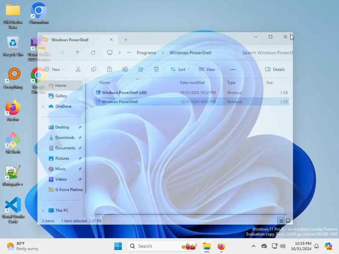The height and width of the screenshot is (254, 339).
Task: Add a new File Explorer tab
Action: [125, 40]
